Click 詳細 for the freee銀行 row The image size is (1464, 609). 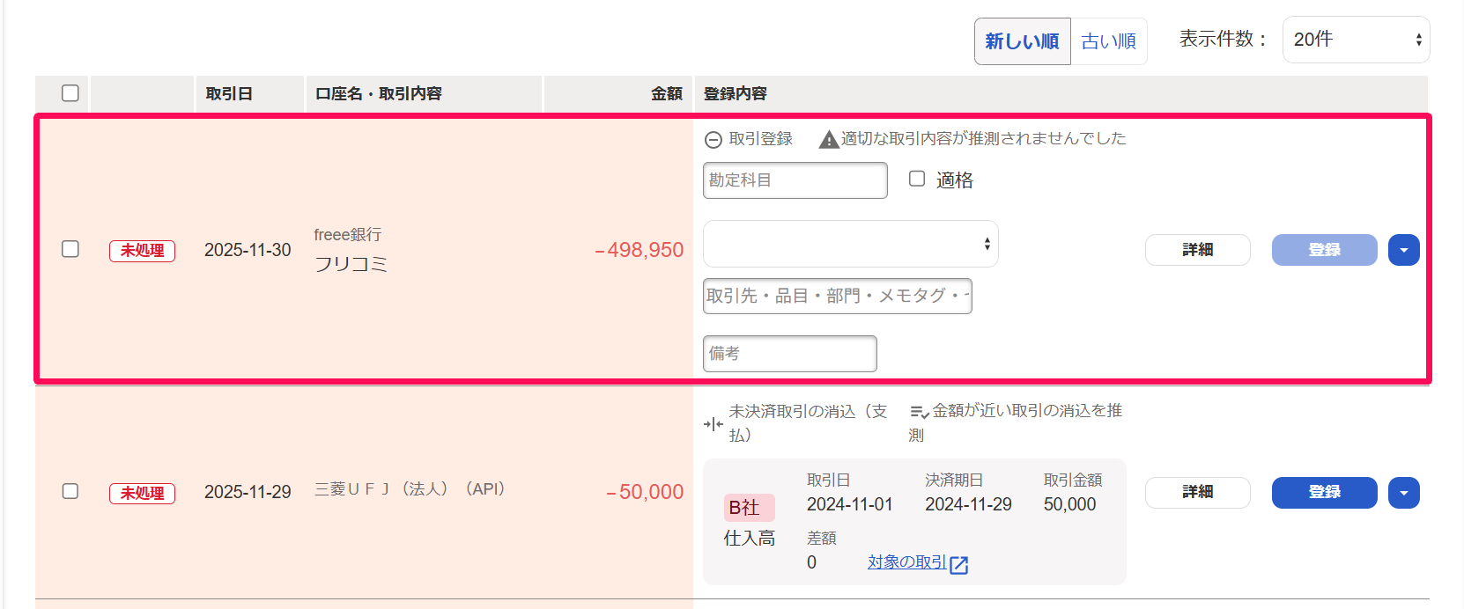click(1198, 250)
